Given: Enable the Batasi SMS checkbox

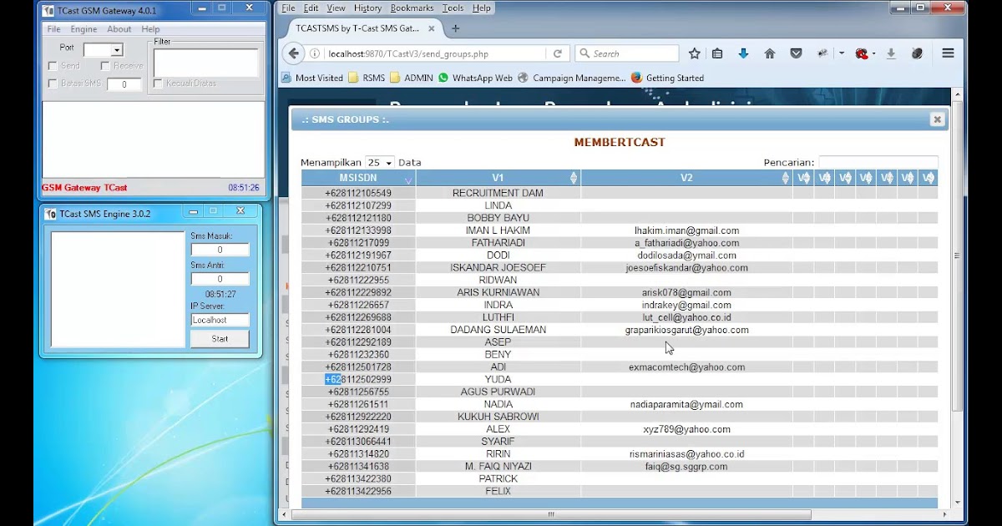Looking at the screenshot, I should pyautogui.click(x=53, y=83).
